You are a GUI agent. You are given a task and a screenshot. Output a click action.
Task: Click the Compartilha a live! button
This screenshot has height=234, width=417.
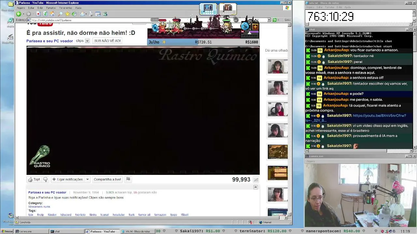[x=107, y=179]
